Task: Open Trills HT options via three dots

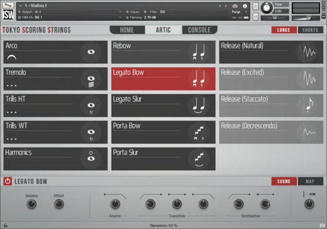Action: (11, 113)
